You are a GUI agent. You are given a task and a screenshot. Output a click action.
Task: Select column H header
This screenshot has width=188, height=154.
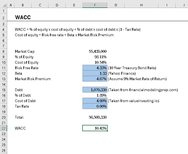coord(141,5)
